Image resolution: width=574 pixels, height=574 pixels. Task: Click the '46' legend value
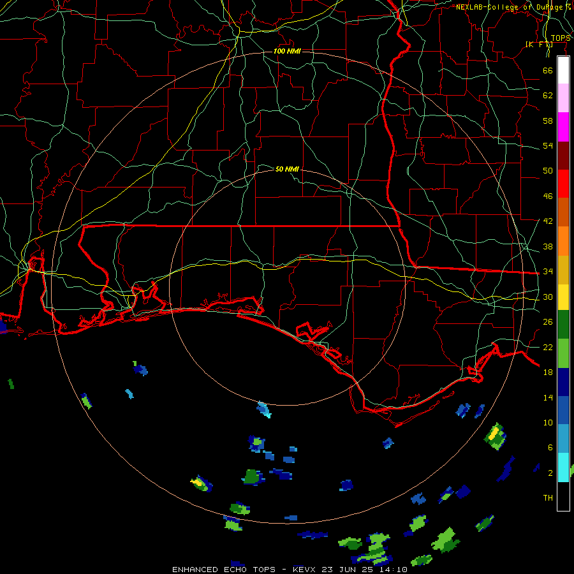(548, 196)
